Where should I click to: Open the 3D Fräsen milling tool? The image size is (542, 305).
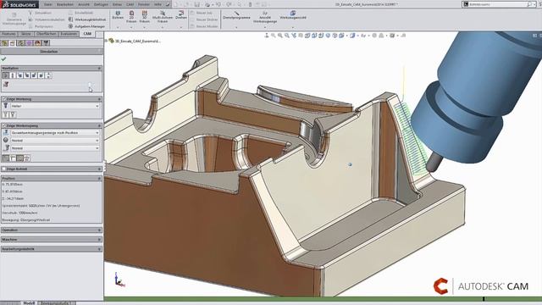(x=145, y=16)
